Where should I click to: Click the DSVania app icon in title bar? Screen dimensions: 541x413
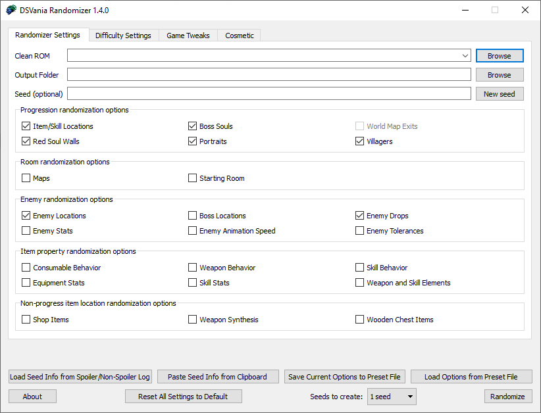click(x=11, y=10)
